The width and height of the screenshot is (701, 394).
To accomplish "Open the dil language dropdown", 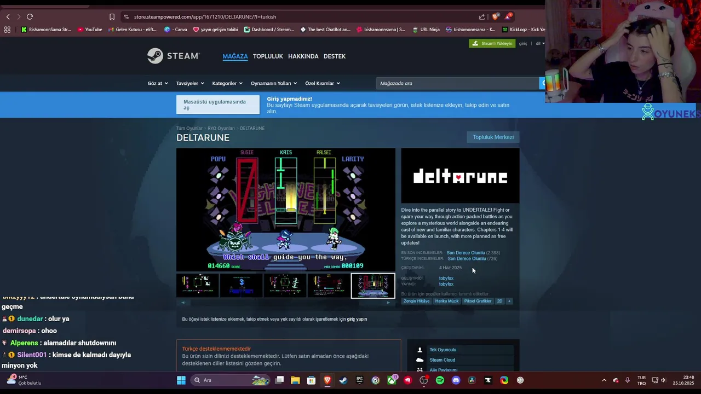I will (x=540, y=43).
